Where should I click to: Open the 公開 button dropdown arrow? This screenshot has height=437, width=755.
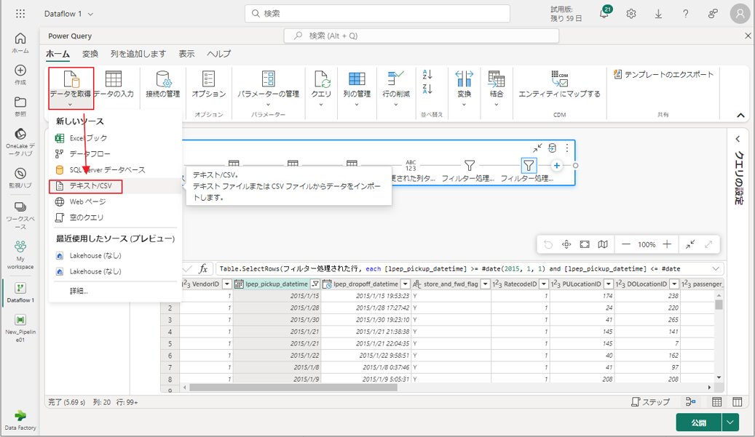tap(730, 422)
